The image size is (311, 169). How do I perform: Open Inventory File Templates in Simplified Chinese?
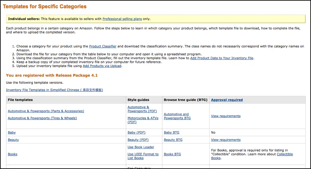[54, 90]
